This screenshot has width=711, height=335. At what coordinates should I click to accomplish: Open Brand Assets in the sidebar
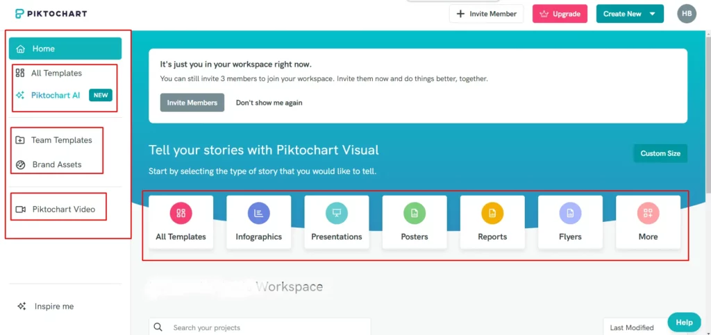(x=57, y=165)
